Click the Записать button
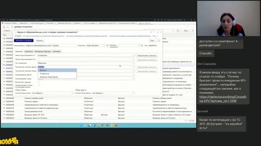Image resolution: width=261 pixels, height=146 pixels. (40, 41)
